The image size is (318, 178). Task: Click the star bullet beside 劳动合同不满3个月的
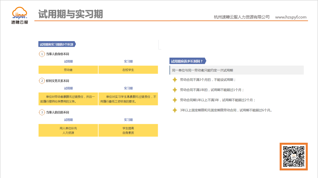175,80
